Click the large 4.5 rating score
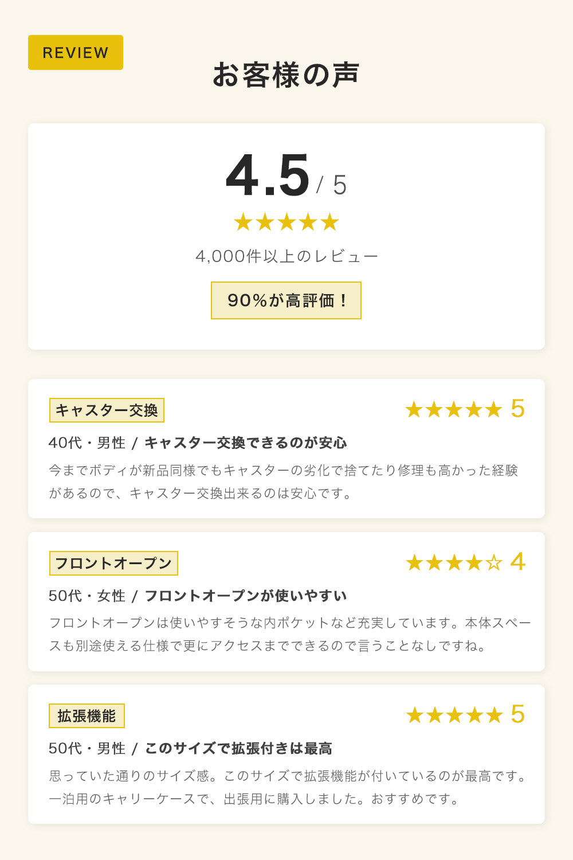The image size is (573, 860). [x=268, y=175]
